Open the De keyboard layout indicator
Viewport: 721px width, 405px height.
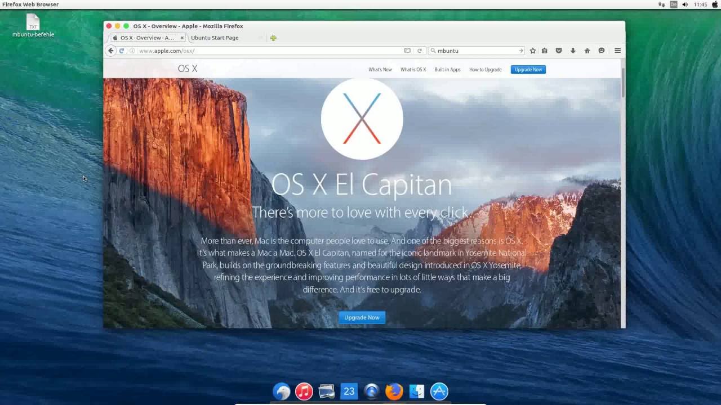tap(674, 4)
